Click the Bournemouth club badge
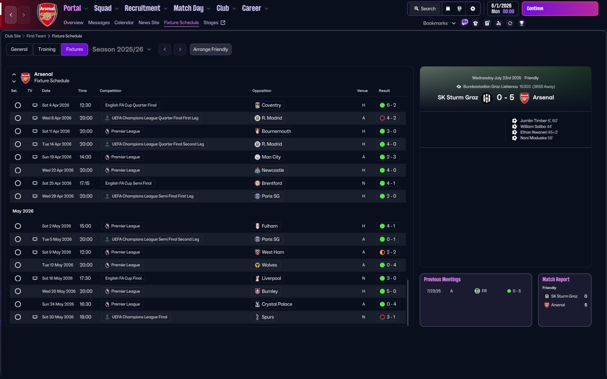The image size is (607, 379). click(257, 131)
